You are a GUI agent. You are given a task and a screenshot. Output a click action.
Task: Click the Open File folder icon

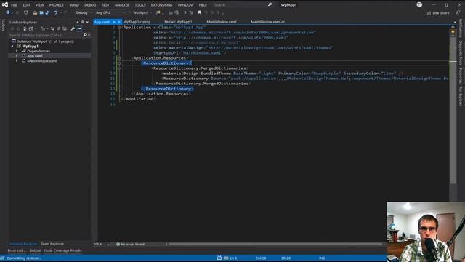tap(35, 13)
